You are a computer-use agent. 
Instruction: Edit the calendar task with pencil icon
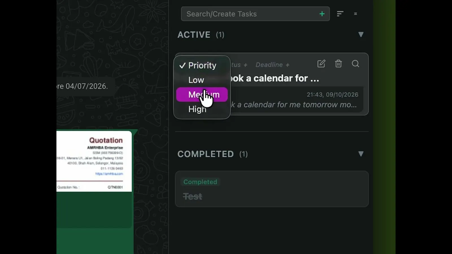point(321,64)
